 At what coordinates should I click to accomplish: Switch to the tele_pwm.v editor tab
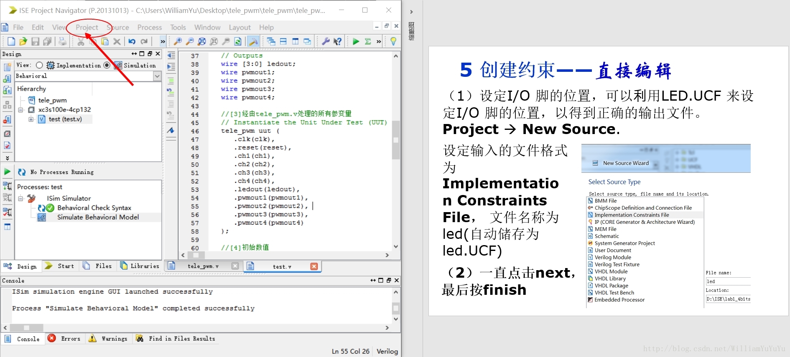(x=203, y=266)
